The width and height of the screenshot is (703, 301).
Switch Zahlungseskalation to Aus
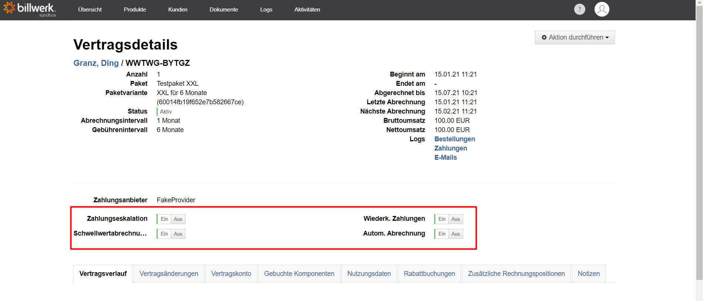178,219
